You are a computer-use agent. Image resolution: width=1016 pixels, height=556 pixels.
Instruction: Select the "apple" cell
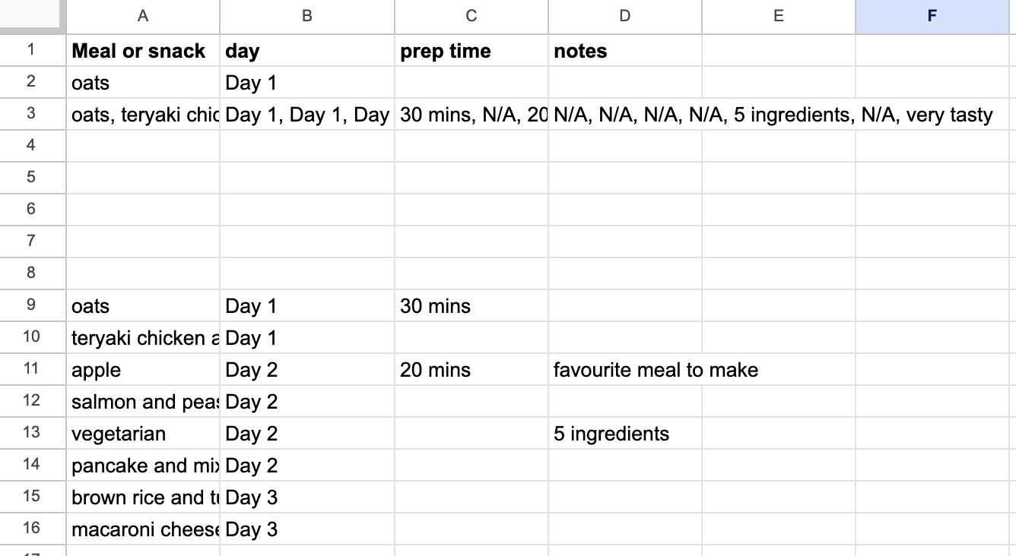tap(143, 370)
